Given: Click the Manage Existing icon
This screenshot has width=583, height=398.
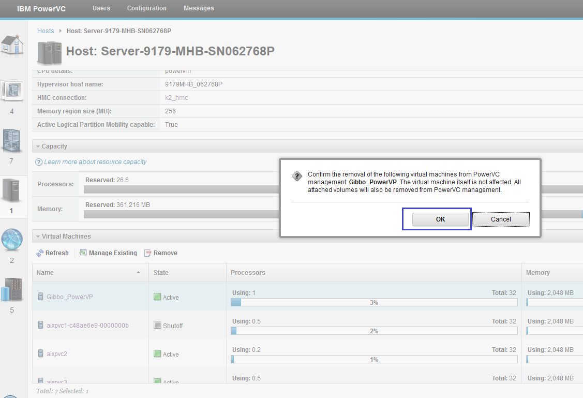Looking at the screenshot, I should [83, 253].
